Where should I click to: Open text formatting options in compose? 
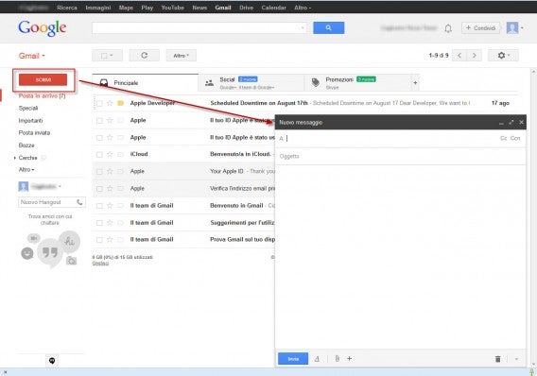click(317, 359)
